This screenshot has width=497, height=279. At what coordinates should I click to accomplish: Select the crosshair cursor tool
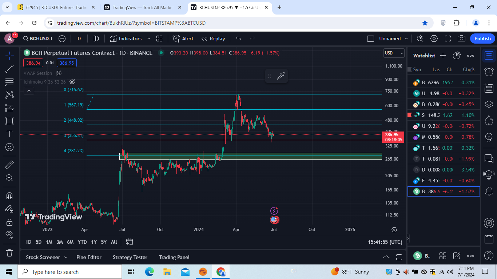click(x=9, y=55)
